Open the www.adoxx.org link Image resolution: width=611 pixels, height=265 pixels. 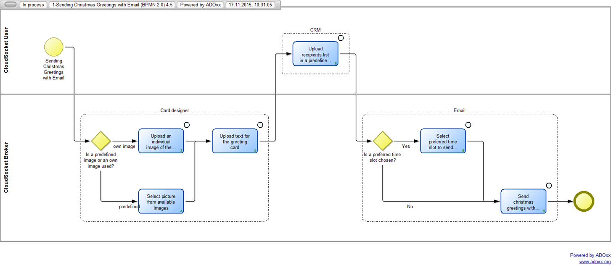[x=595, y=262]
